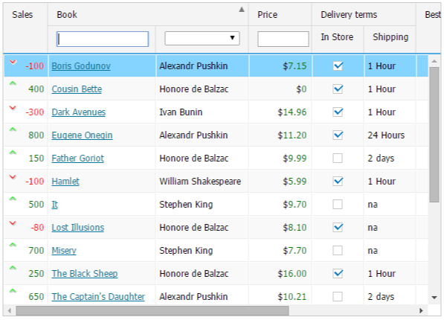Click the sort arrow in the Book header
The height and width of the screenshot is (320, 444).
pyautogui.click(x=241, y=10)
